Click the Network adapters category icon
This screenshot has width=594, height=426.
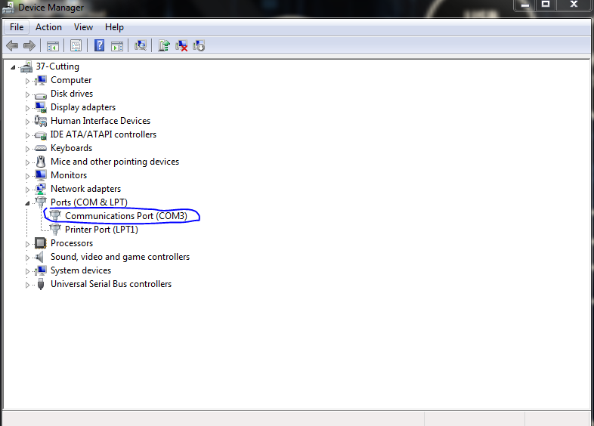(x=40, y=189)
